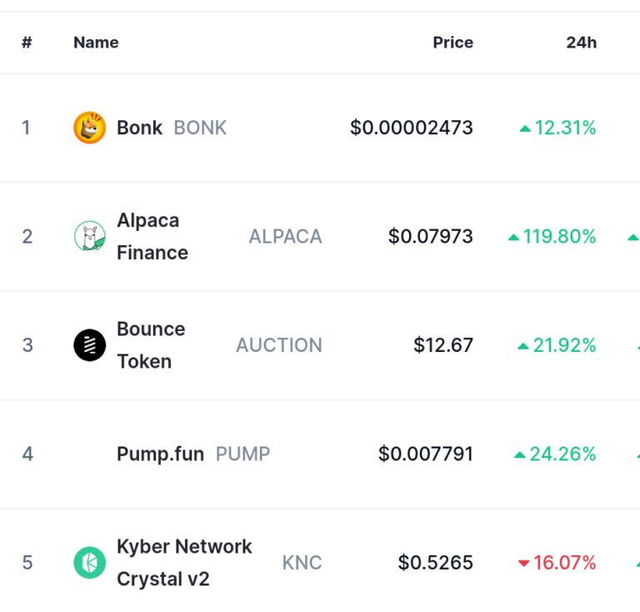The image size is (640, 612).
Task: Click the Alpaca Finance alpaca logo
Action: click(x=90, y=237)
